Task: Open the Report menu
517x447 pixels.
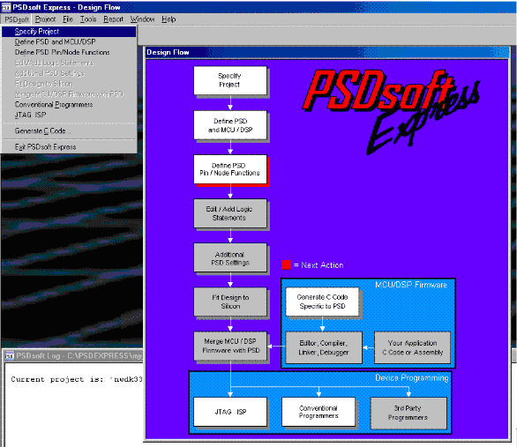Action: (x=113, y=19)
